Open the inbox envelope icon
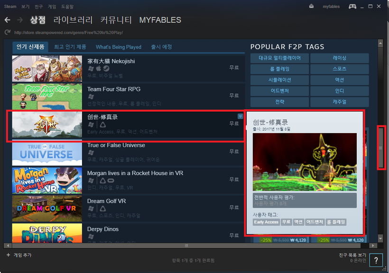 tap(311, 7)
